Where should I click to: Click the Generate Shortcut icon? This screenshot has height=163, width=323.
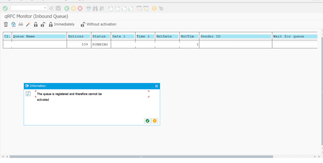146,9
